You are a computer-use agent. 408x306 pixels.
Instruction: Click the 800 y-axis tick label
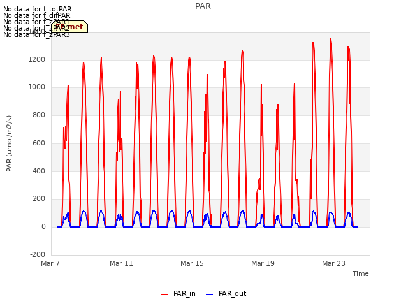click(39, 115)
